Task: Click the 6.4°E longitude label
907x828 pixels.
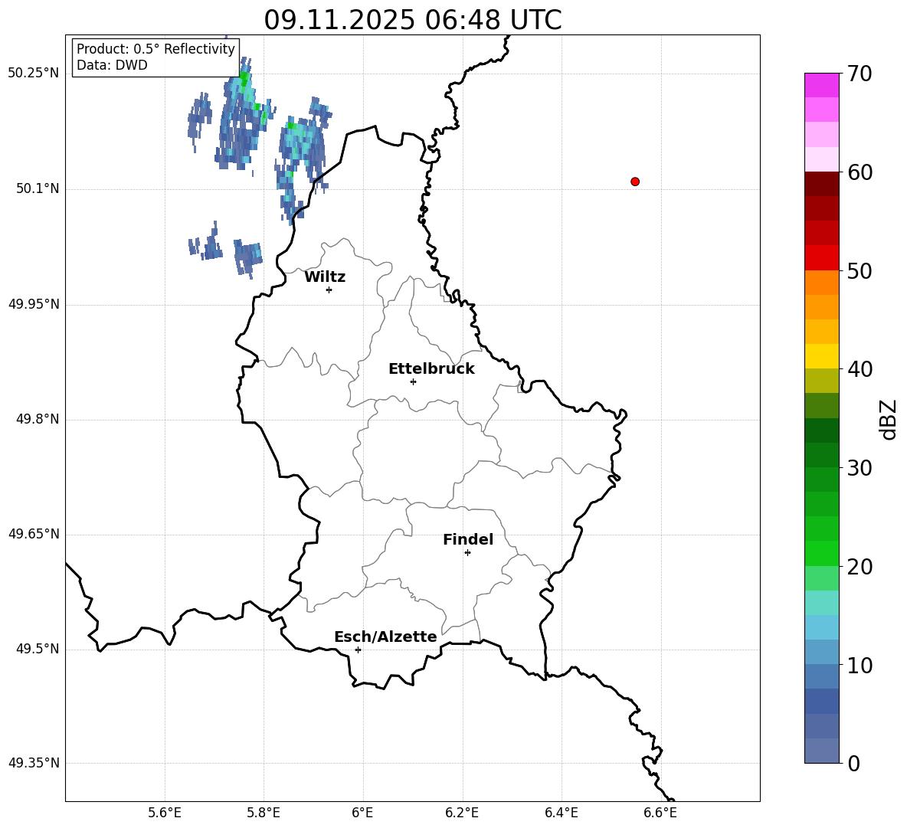Action: [x=561, y=813]
